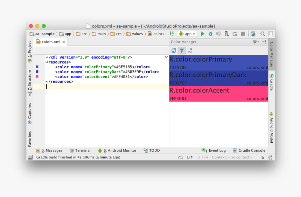This screenshot has width=301, height=197.
Task: Click the #FF4081 hex value in the editor
Action: click(122, 76)
